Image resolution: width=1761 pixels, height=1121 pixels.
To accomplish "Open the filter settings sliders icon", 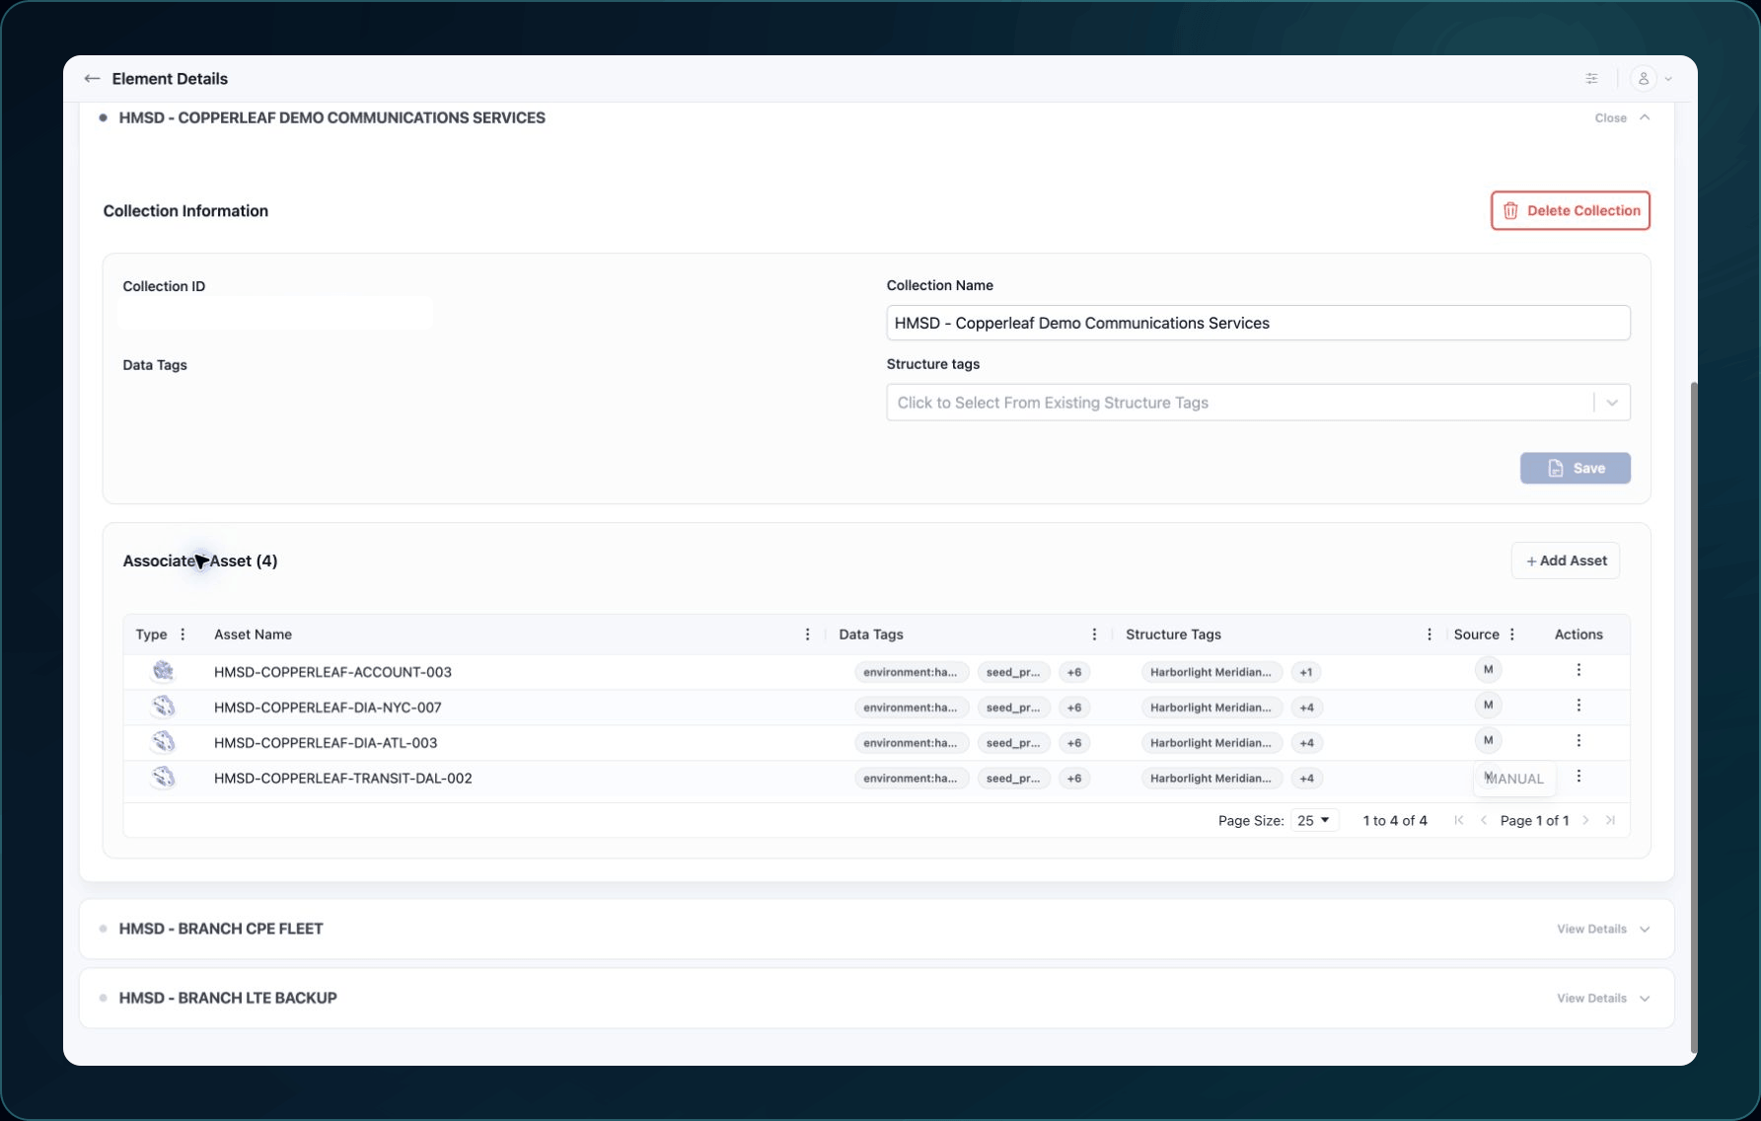I will [1591, 79].
